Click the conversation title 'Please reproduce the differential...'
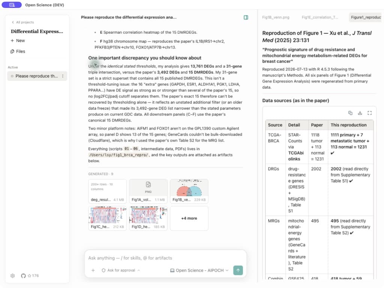Screen dimensions: 384x288 pos(129,17)
